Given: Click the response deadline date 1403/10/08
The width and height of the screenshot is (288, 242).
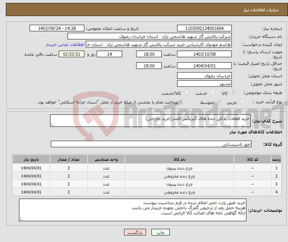Looking at the screenshot, I should coord(204,54).
